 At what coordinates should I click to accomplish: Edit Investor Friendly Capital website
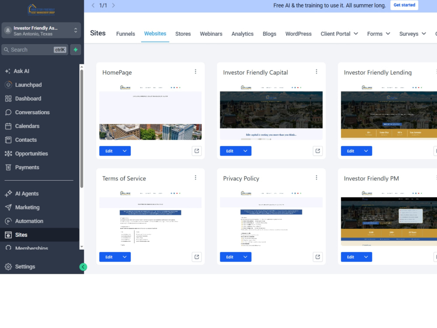(x=230, y=151)
